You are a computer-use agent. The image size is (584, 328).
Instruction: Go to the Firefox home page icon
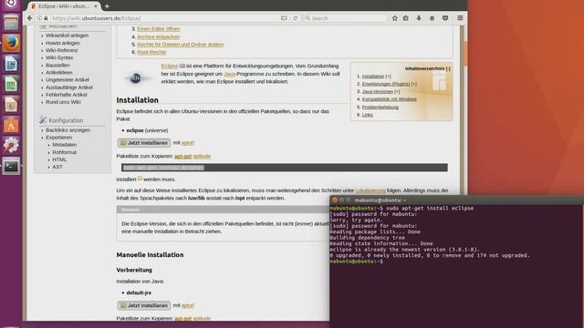[432, 18]
